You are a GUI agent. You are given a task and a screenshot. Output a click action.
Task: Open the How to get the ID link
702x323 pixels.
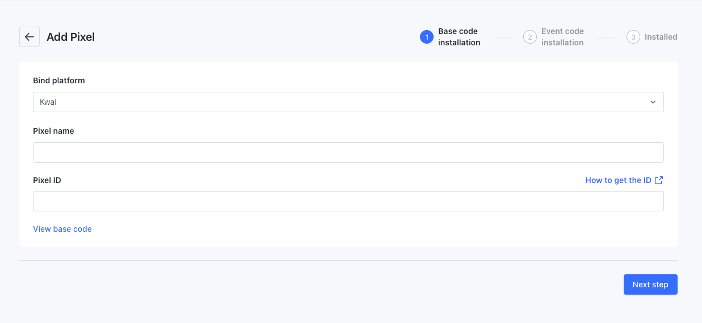click(x=618, y=180)
